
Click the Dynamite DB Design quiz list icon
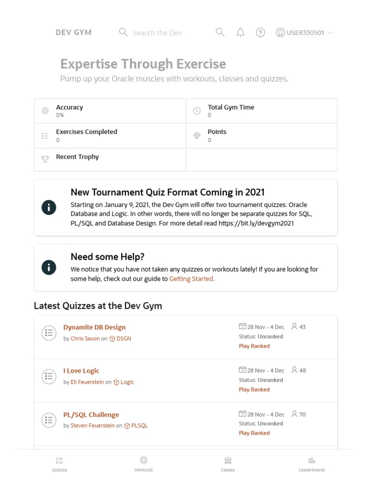coord(49,333)
